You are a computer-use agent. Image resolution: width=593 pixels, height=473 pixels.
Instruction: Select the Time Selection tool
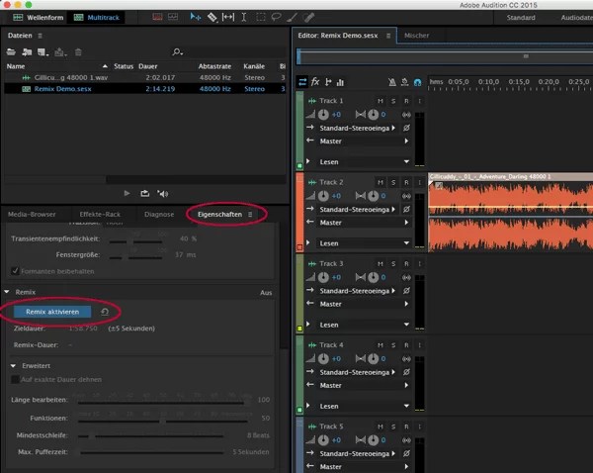tap(244, 17)
